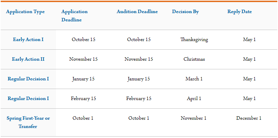Select the April 1 decision date cell
Viewport: 278px width, 138px height.
click(194, 99)
